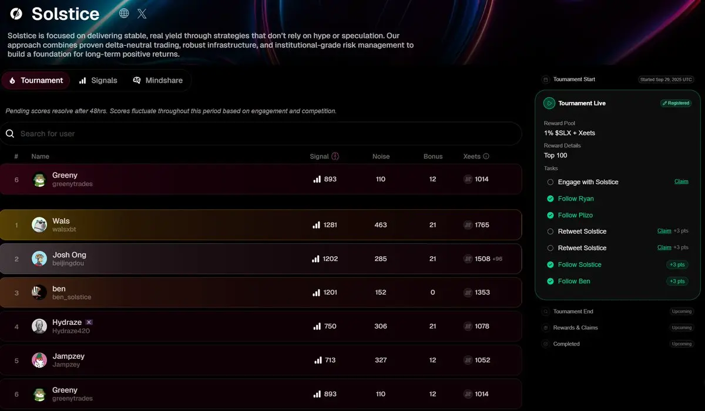
Task: Click the Registered badge
Action: coord(676,103)
